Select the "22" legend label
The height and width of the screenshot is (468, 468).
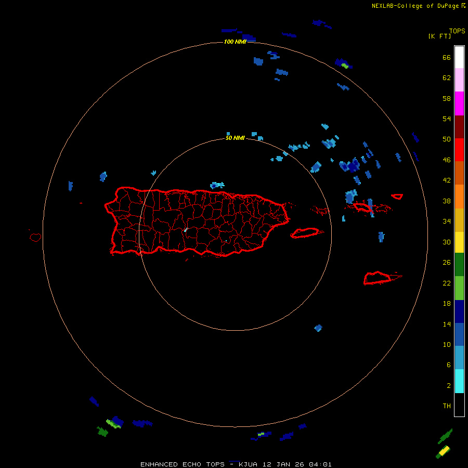tap(447, 283)
